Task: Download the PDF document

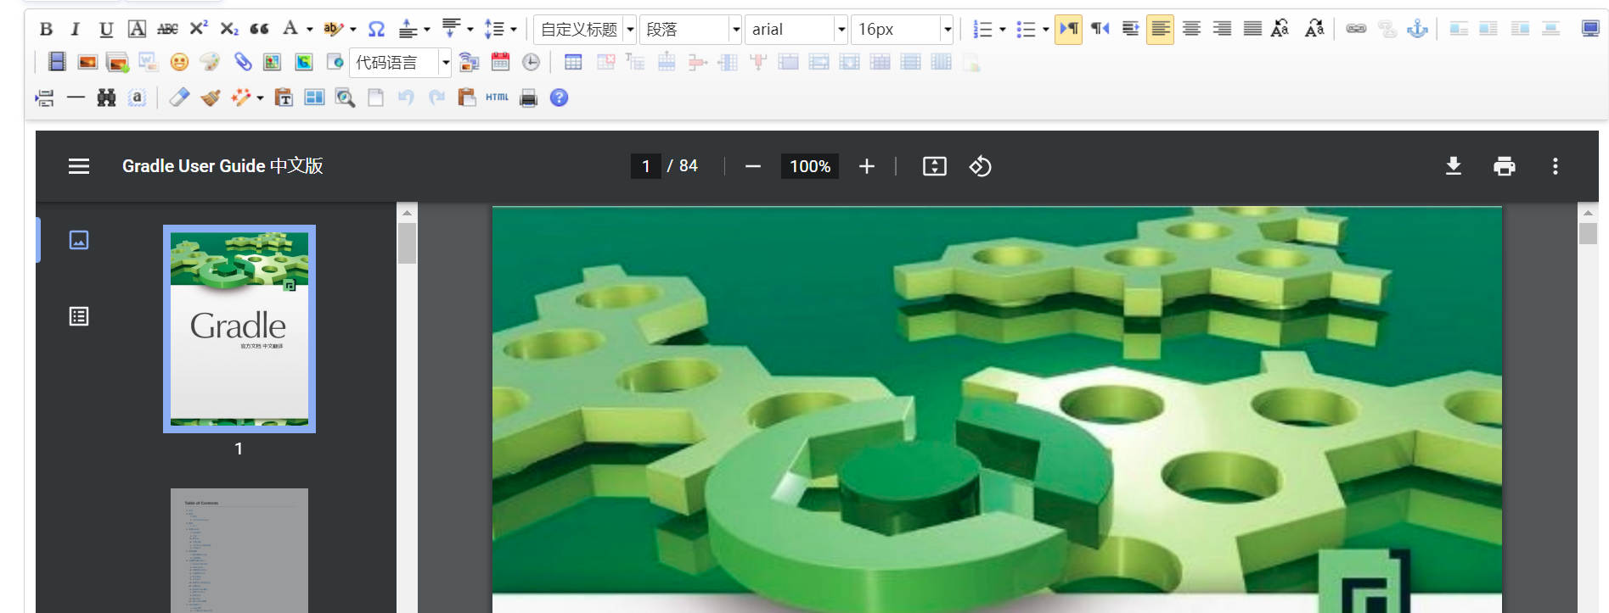Action: point(1454,166)
